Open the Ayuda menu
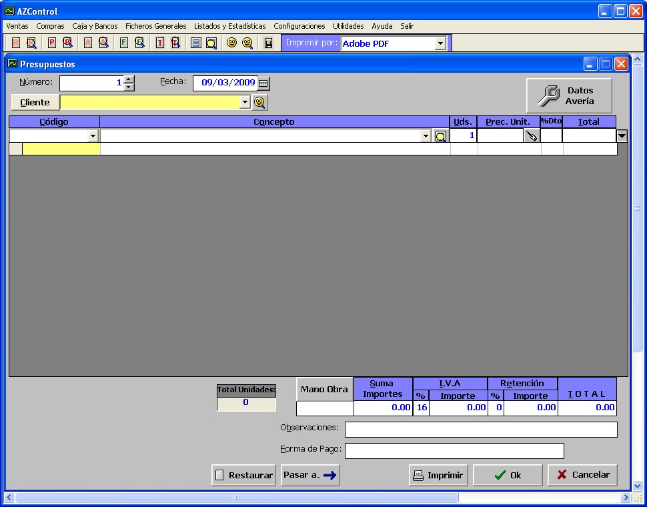 pos(382,26)
